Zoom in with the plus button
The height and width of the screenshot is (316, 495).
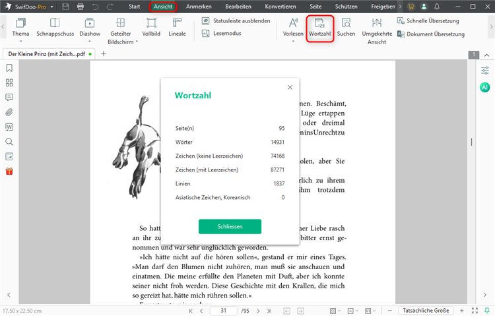461,311
